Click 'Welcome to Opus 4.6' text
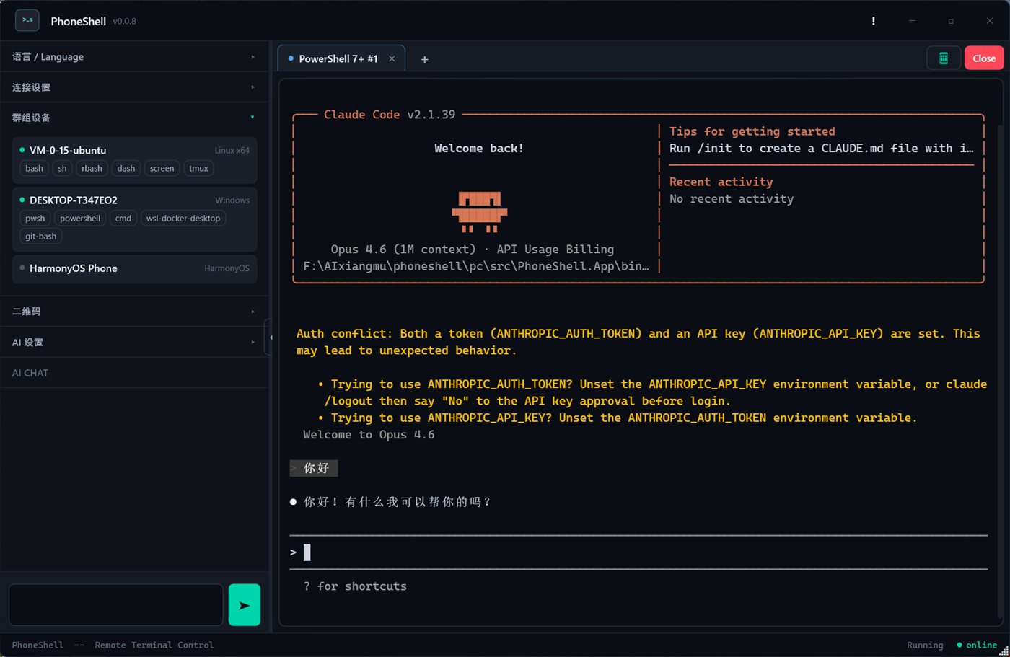Viewport: 1010px width, 657px height. point(369,435)
